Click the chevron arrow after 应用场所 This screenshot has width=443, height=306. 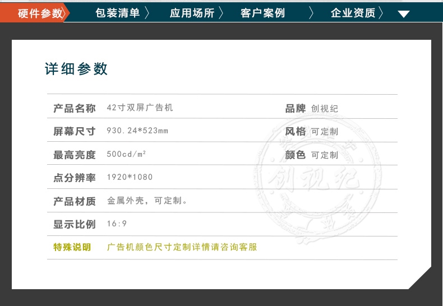point(221,13)
